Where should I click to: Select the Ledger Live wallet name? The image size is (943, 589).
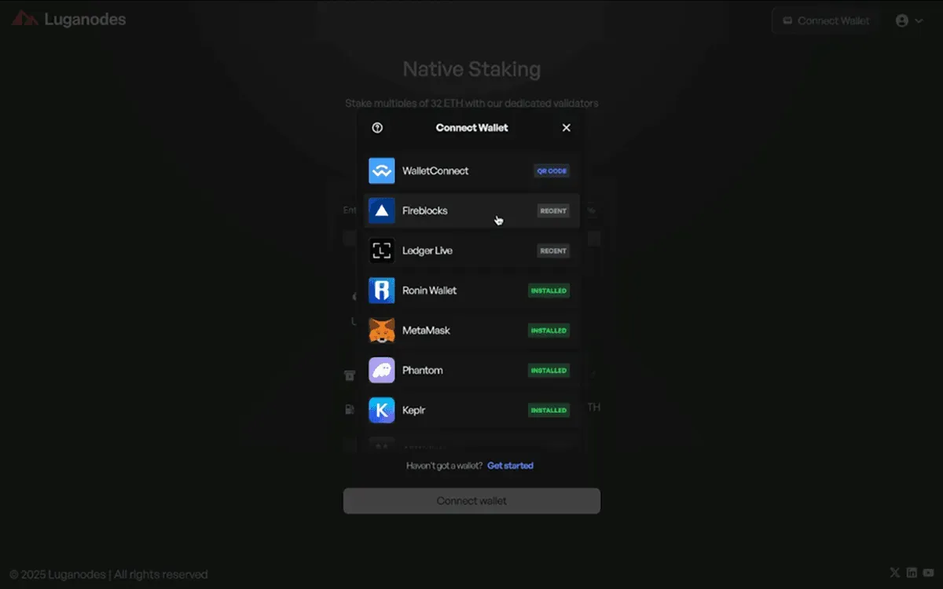click(x=427, y=251)
